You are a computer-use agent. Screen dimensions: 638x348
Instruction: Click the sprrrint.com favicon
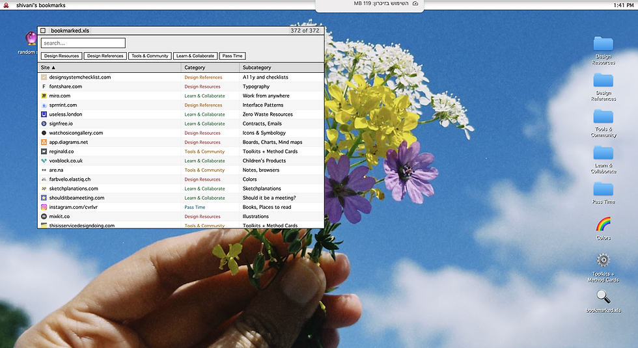click(x=44, y=105)
